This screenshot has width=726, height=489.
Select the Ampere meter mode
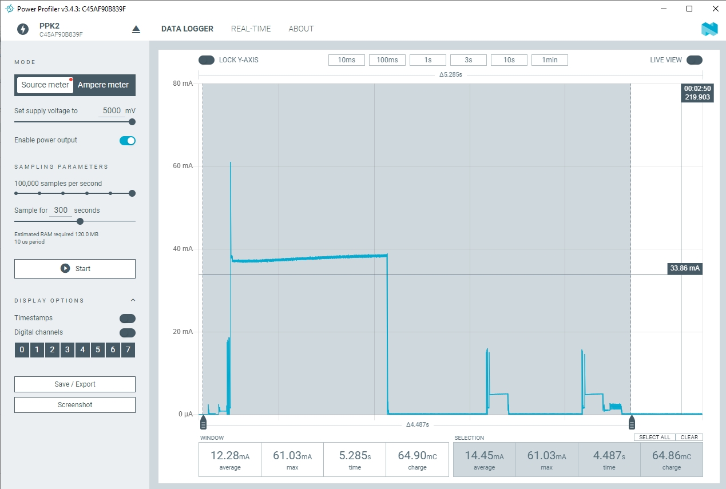(104, 85)
